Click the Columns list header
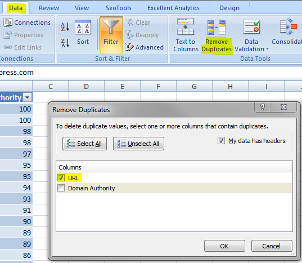302x263 pixels. 174,167
